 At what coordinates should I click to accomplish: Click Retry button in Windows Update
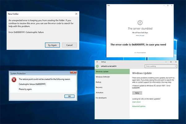(x=137, y=93)
